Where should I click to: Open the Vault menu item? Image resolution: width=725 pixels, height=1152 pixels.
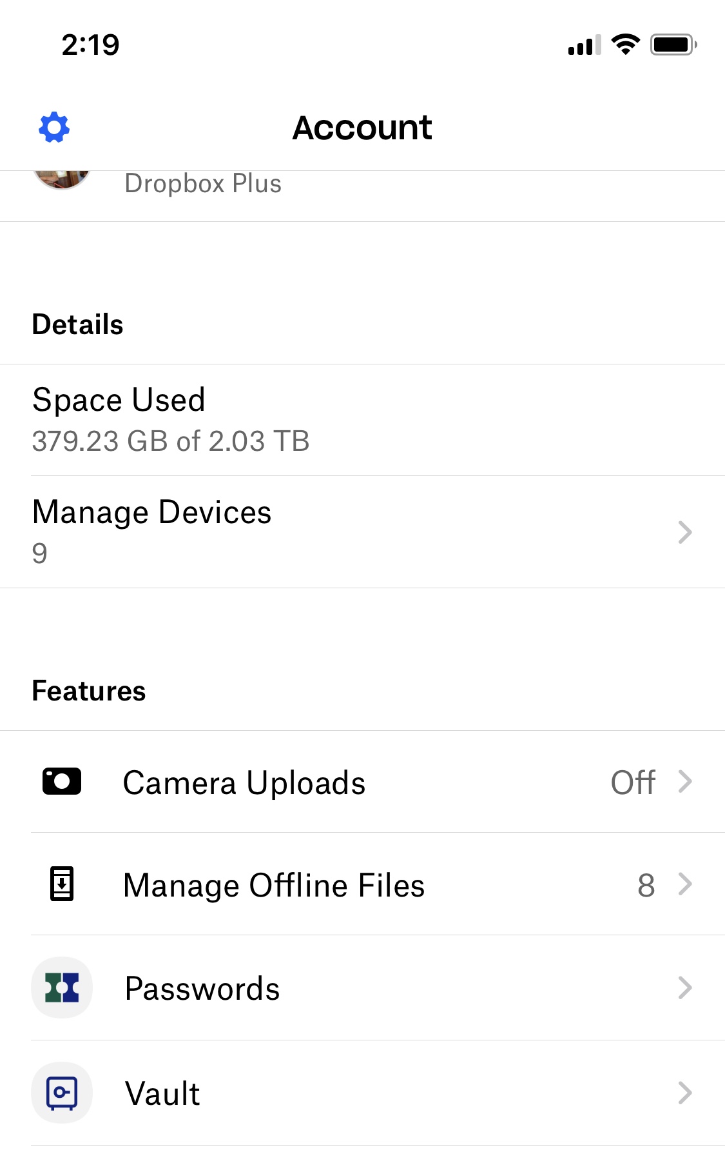(x=162, y=1094)
